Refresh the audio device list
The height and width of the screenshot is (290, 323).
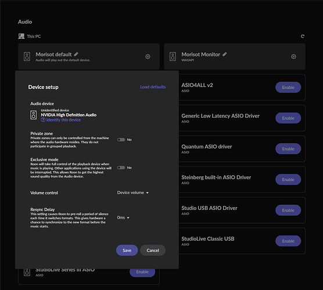[x=303, y=37]
